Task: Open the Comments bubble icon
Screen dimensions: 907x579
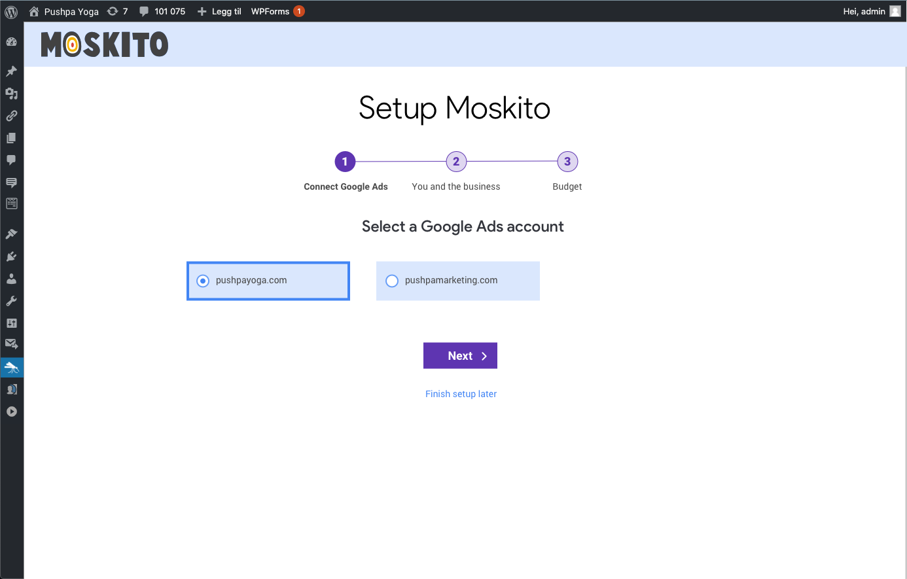Action: pyautogui.click(x=11, y=160)
